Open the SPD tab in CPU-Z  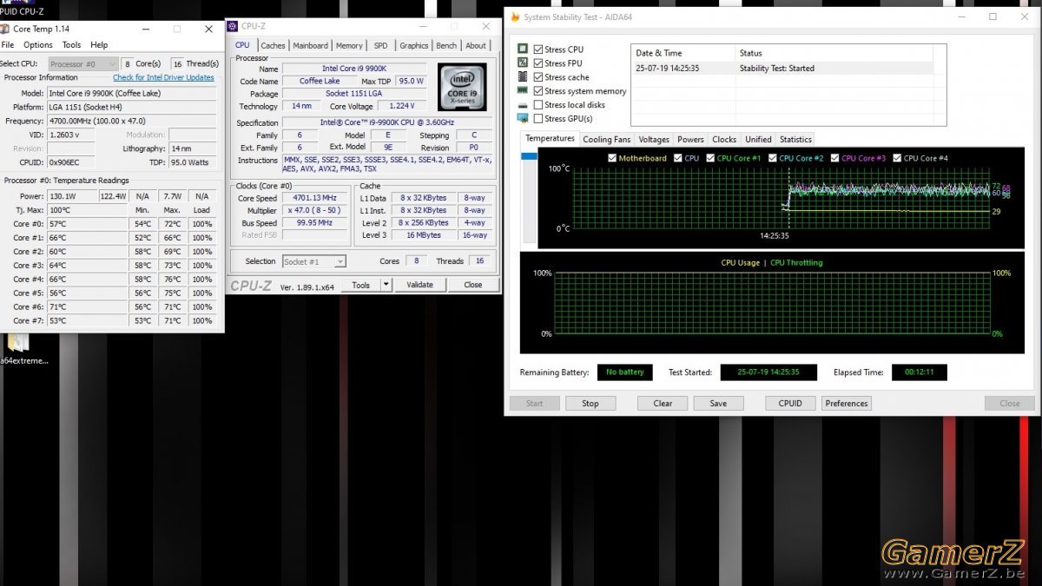[381, 46]
